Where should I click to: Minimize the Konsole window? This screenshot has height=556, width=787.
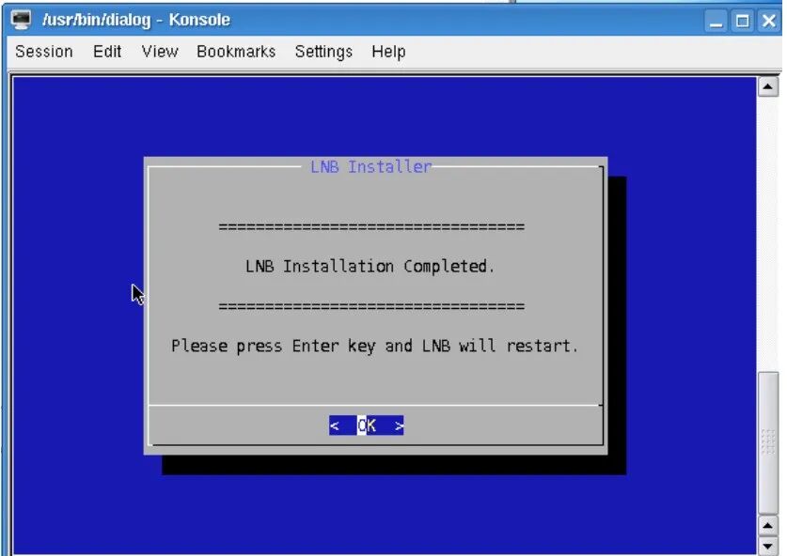tap(716, 21)
